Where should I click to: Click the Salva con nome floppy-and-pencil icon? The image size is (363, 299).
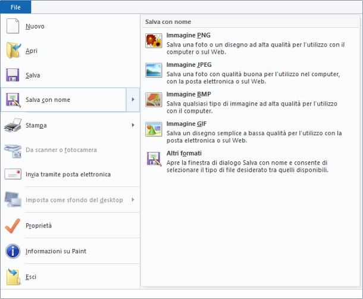pos(13,100)
